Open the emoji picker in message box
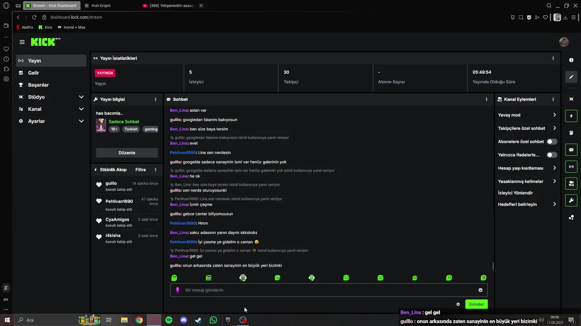The height and width of the screenshot is (326, 581). pos(480,290)
